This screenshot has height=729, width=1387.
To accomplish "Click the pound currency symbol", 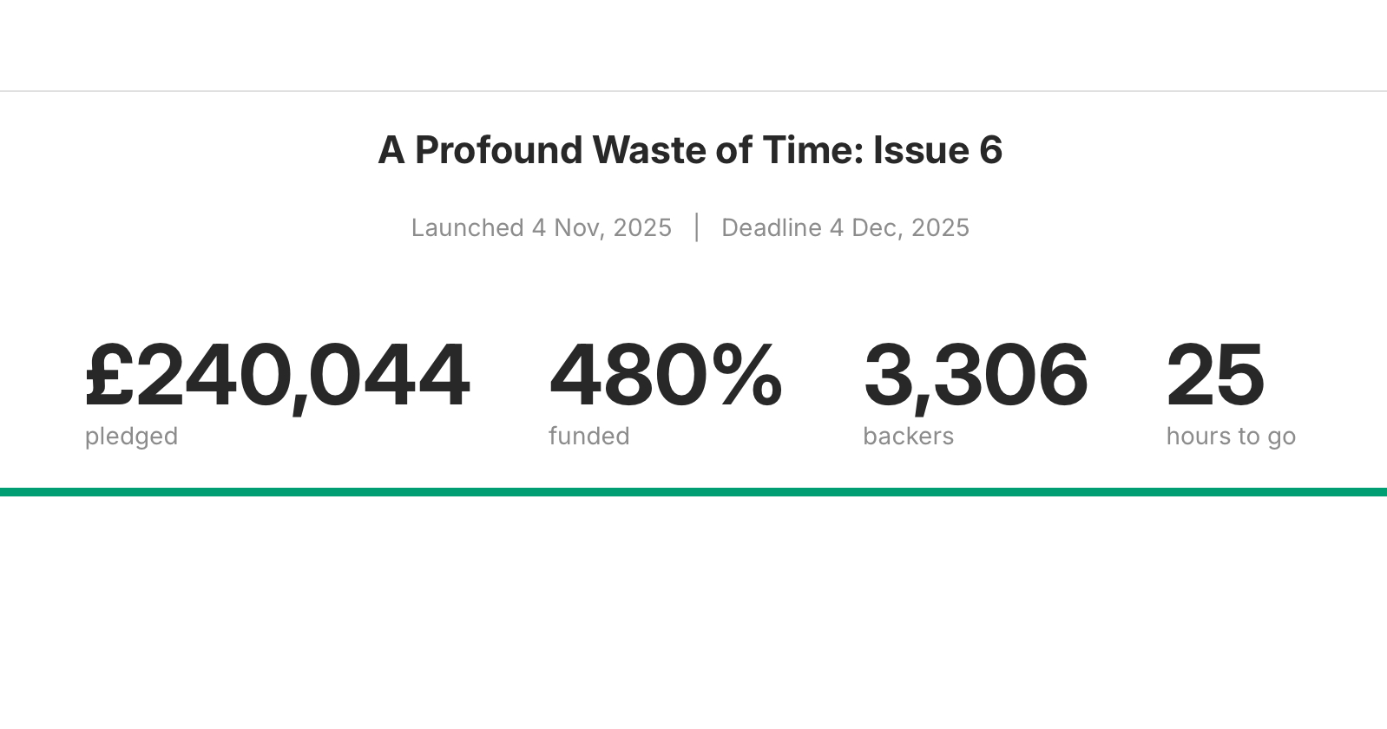I will [109, 375].
